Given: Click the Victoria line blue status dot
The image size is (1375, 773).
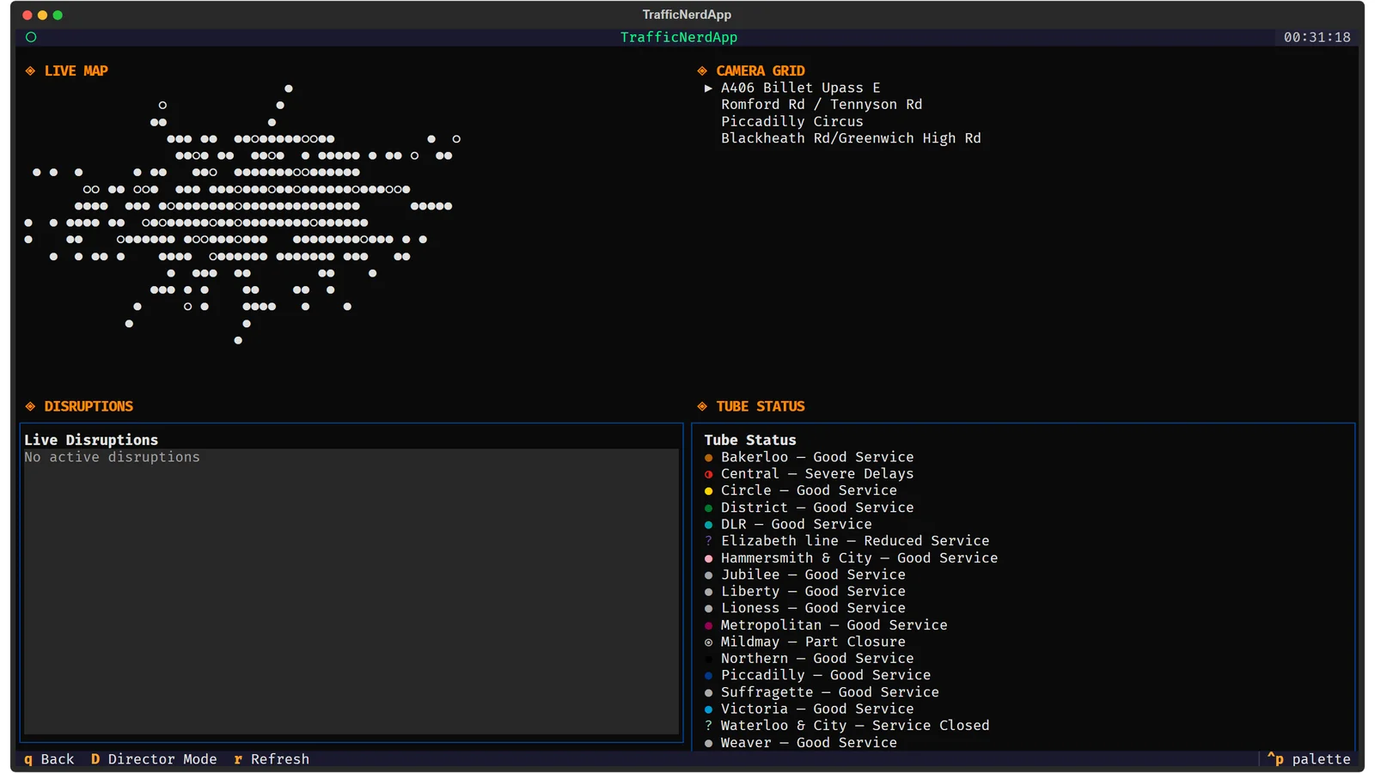Looking at the screenshot, I should point(709,709).
